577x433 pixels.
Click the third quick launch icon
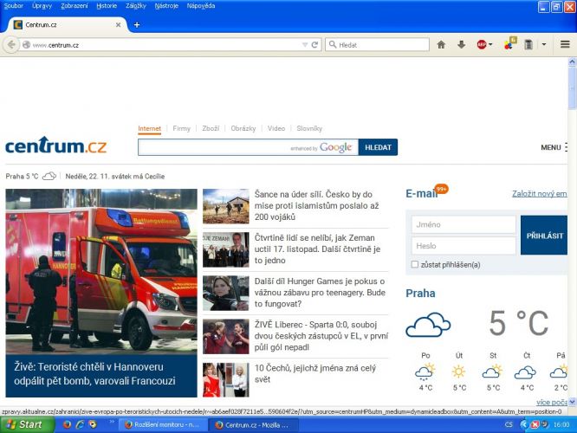pos(93,424)
